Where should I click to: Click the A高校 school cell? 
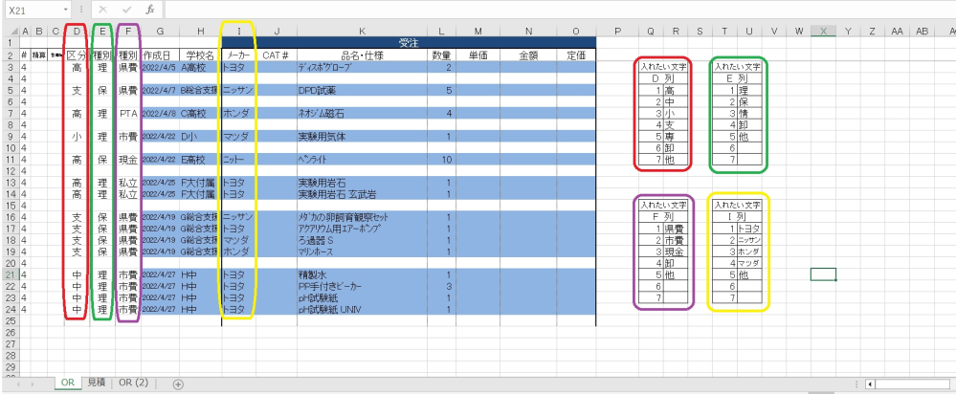[x=201, y=67]
